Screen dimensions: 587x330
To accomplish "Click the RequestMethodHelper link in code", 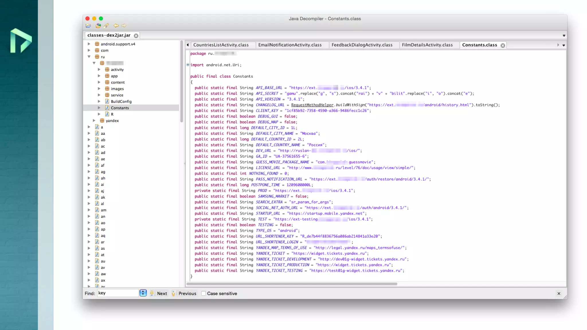I will pos(312,105).
